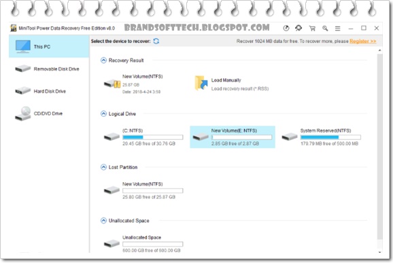
Task: Click the vertical scrollbar thumb
Action: pos(379,147)
